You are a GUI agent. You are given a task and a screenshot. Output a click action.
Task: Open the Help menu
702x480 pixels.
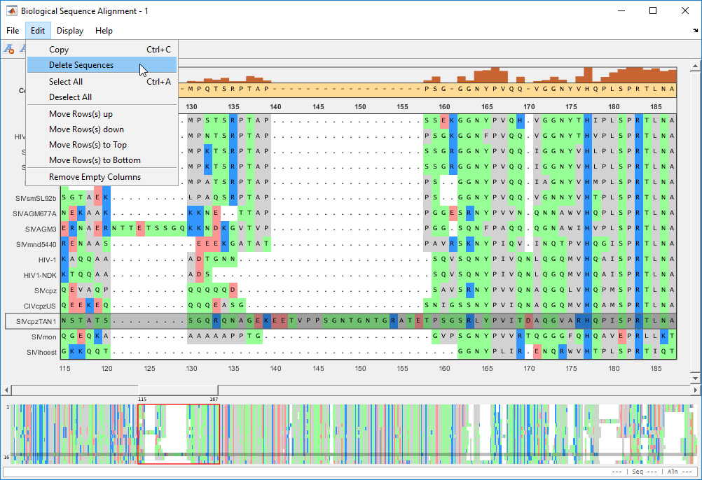pyautogui.click(x=104, y=31)
